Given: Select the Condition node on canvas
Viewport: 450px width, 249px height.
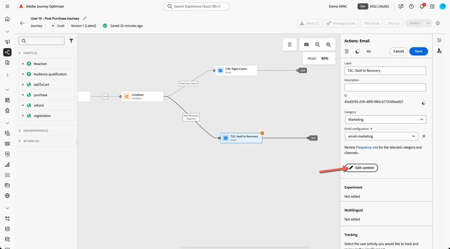Looking at the screenshot, I should (142, 96).
